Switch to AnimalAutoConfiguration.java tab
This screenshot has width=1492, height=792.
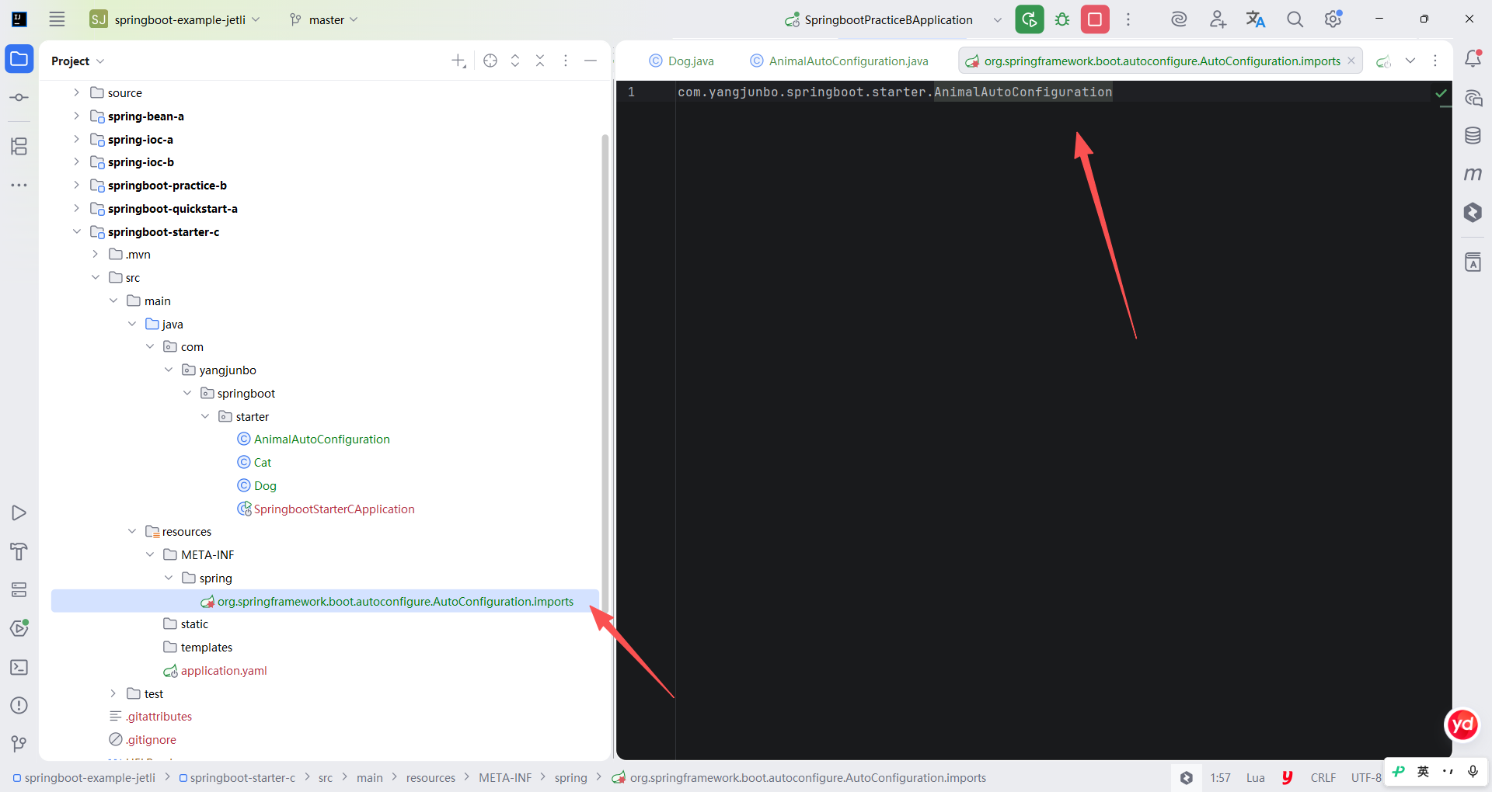(x=839, y=61)
